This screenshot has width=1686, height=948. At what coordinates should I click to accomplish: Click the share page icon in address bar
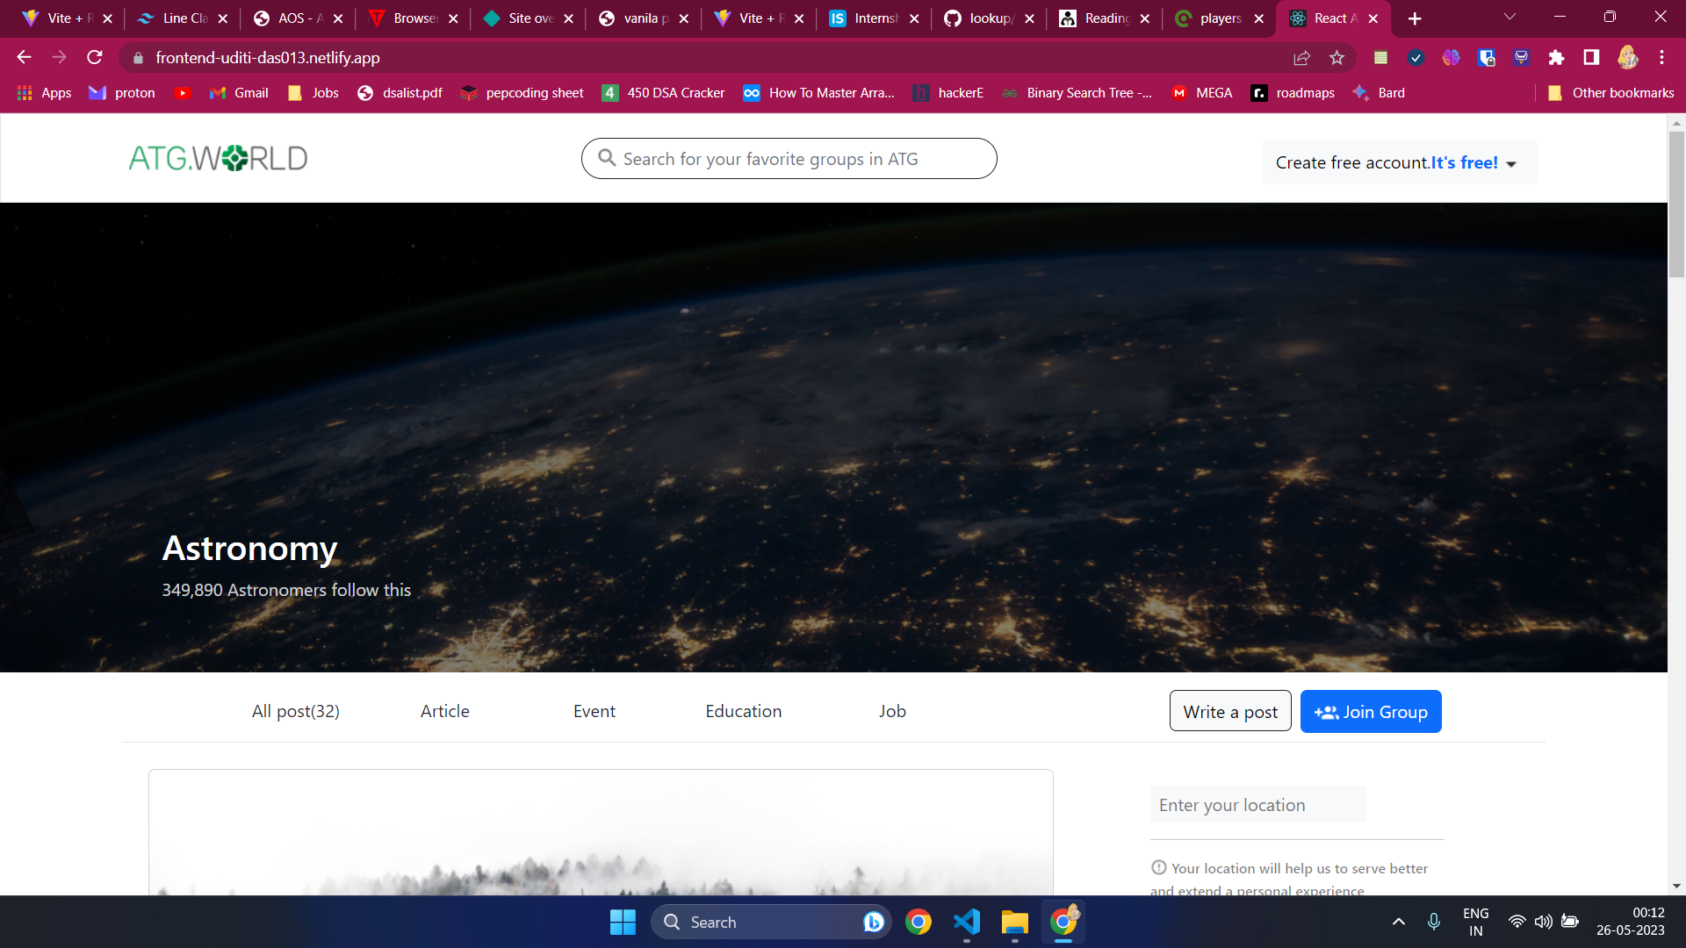pos(1301,58)
